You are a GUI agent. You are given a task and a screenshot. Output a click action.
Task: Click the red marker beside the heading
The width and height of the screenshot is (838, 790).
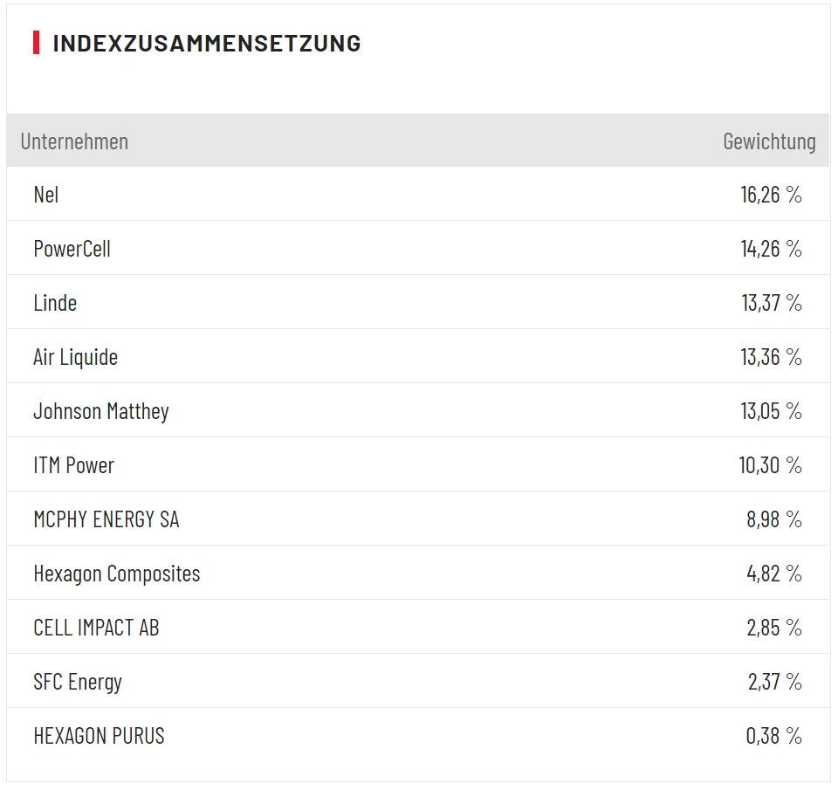(36, 43)
